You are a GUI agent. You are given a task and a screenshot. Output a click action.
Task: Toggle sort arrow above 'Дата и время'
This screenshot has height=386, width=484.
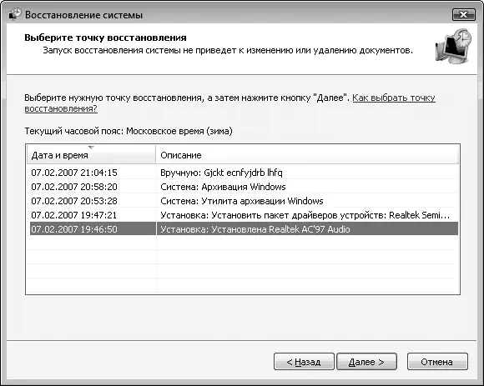pos(91,148)
